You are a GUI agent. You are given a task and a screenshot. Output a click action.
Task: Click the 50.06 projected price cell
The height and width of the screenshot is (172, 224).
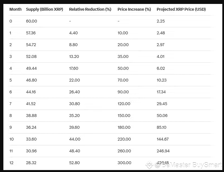(162, 116)
